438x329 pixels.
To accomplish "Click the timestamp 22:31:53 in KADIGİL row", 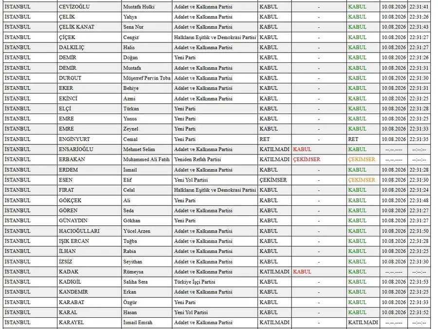I will (x=419, y=282).
